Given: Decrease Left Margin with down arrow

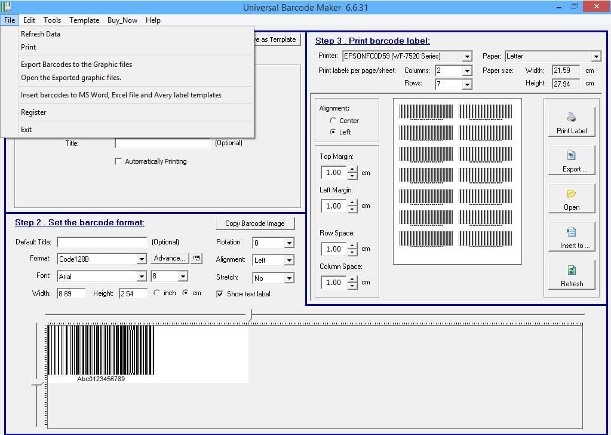Looking at the screenshot, I should coord(352,209).
